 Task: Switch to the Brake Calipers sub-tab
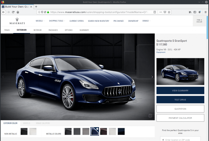tap(43, 123)
